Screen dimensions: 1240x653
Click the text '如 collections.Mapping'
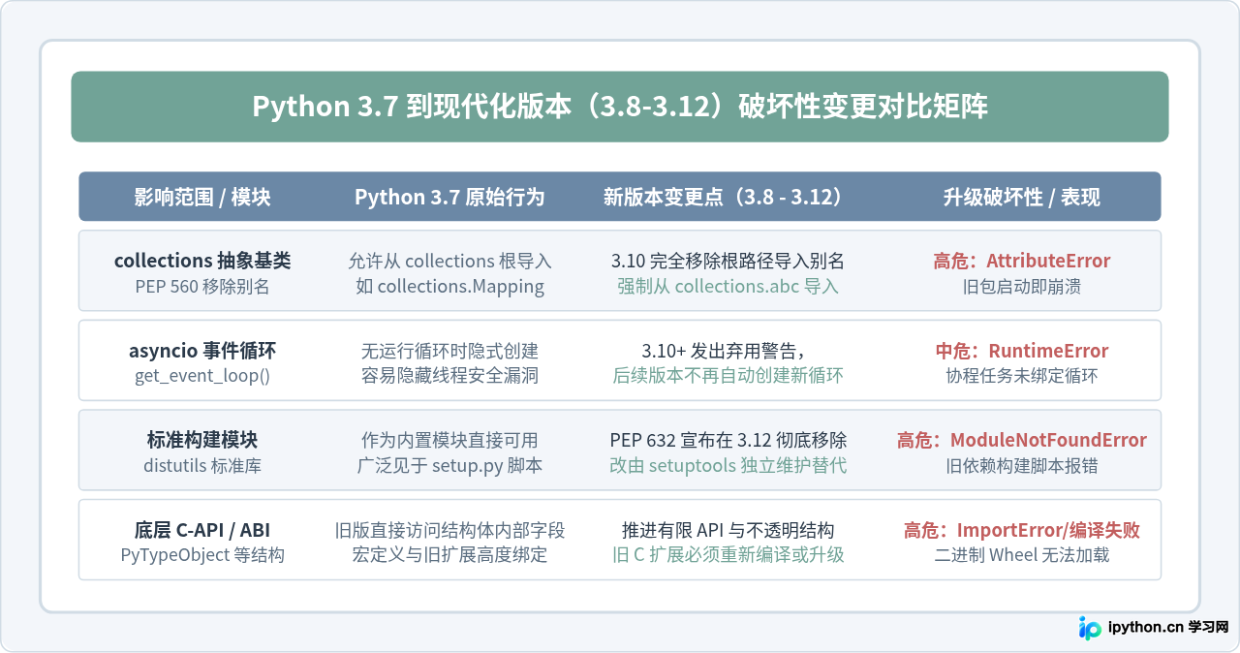click(449, 287)
